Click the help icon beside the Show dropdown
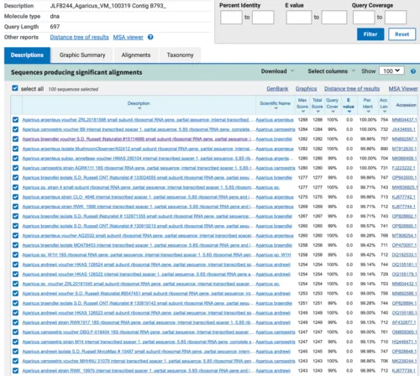420x376 pixels. [413, 71]
